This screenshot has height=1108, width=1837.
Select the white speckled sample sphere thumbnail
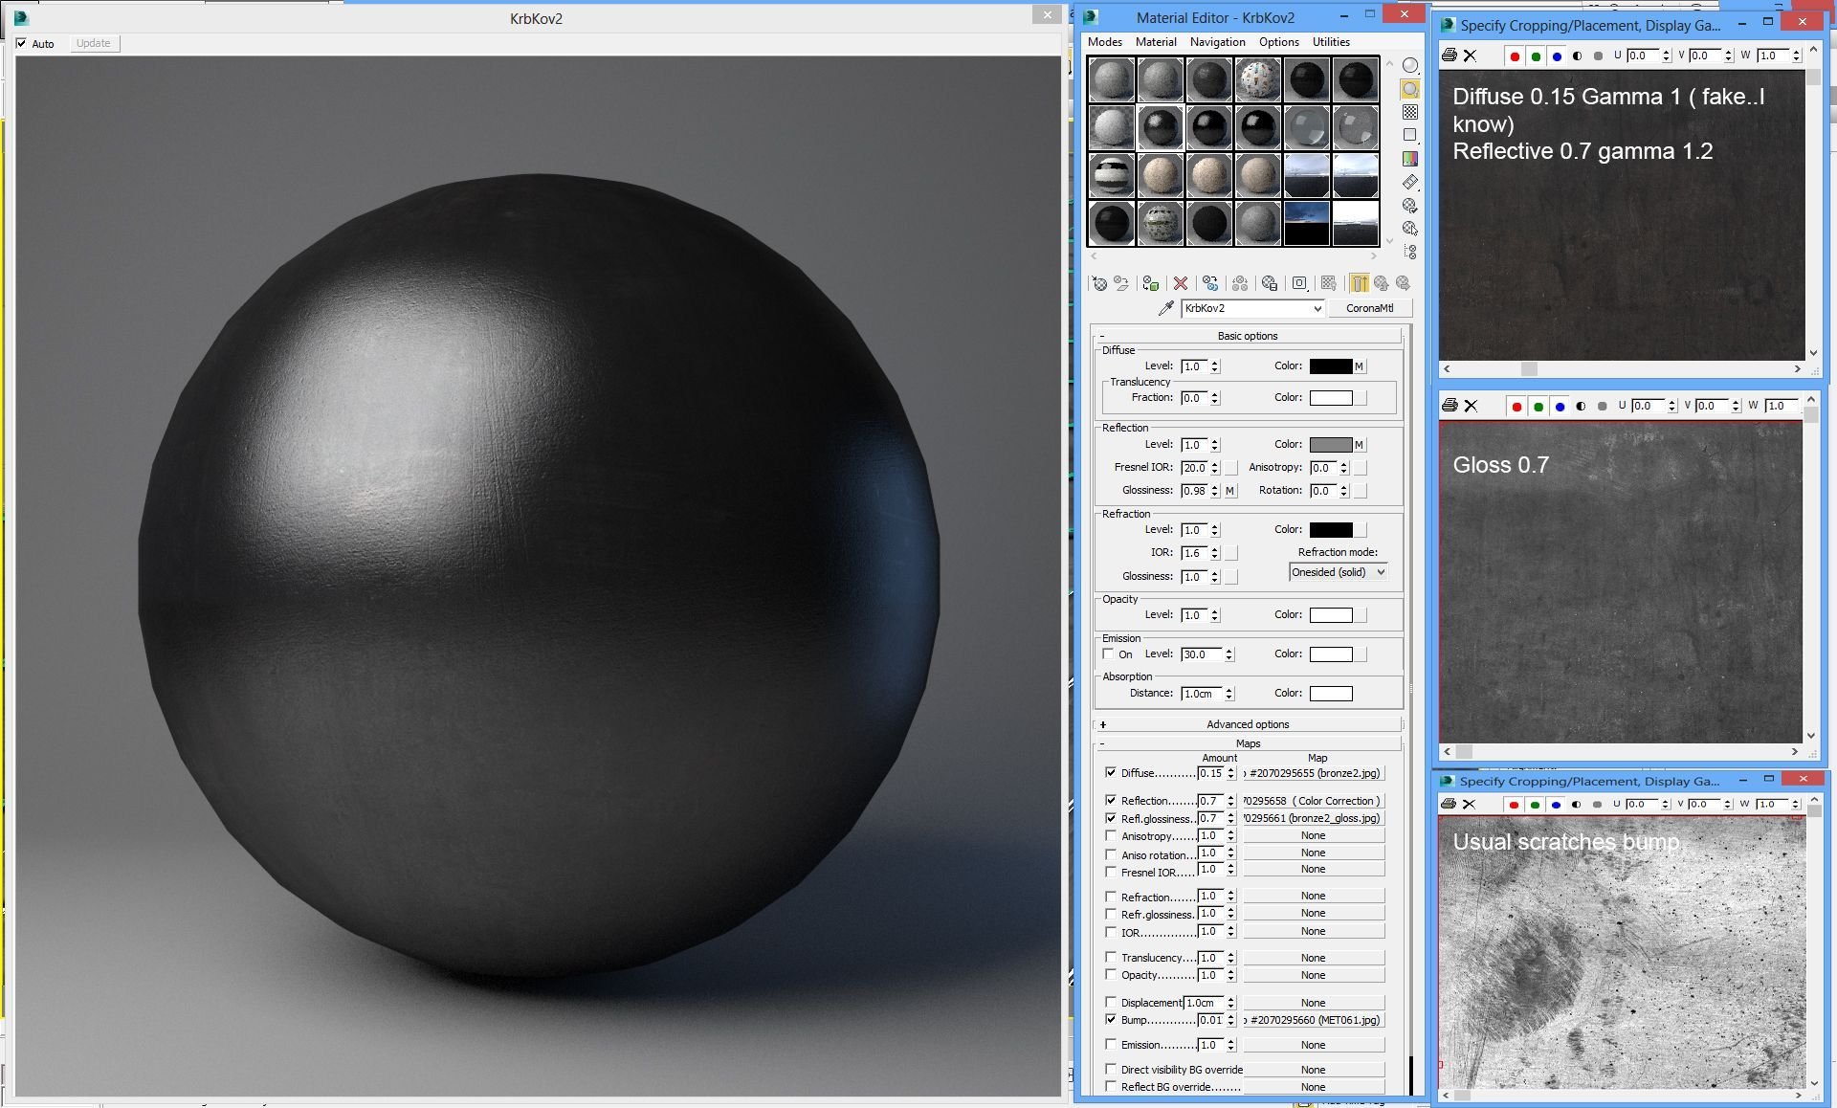(x=1257, y=79)
